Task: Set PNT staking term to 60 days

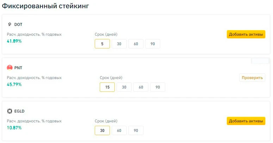Action: click(x=141, y=87)
